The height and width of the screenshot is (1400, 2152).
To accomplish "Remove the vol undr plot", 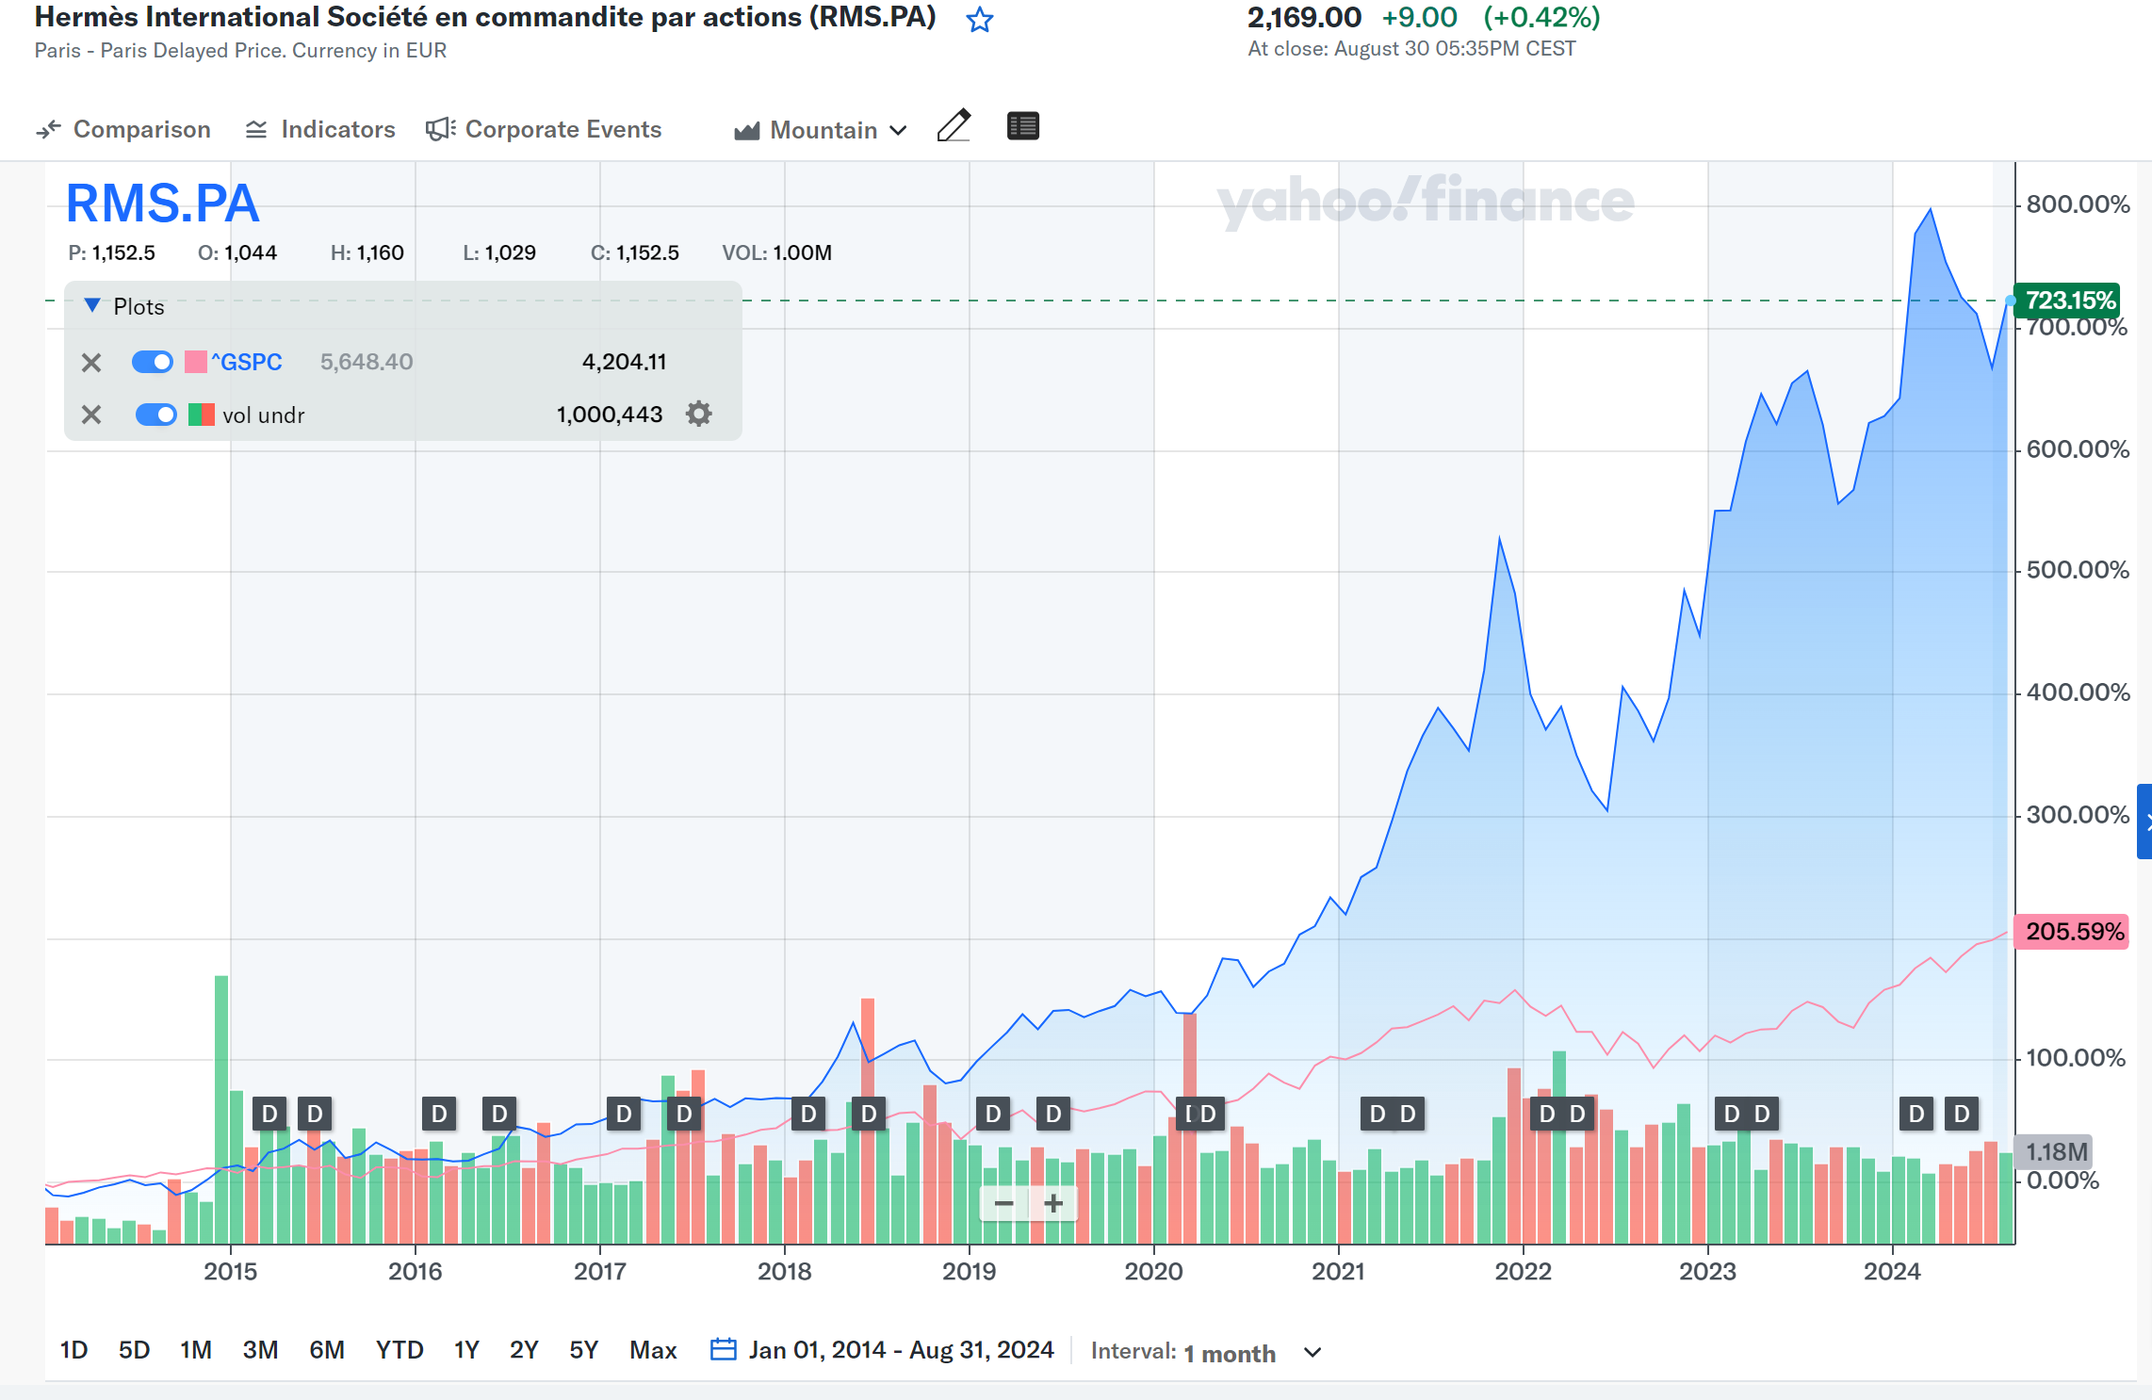I will pos(91,415).
